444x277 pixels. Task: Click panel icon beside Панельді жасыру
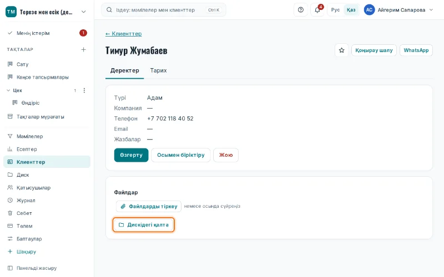10,268
